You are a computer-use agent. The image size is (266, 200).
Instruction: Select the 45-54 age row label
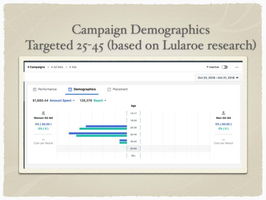click(133, 142)
